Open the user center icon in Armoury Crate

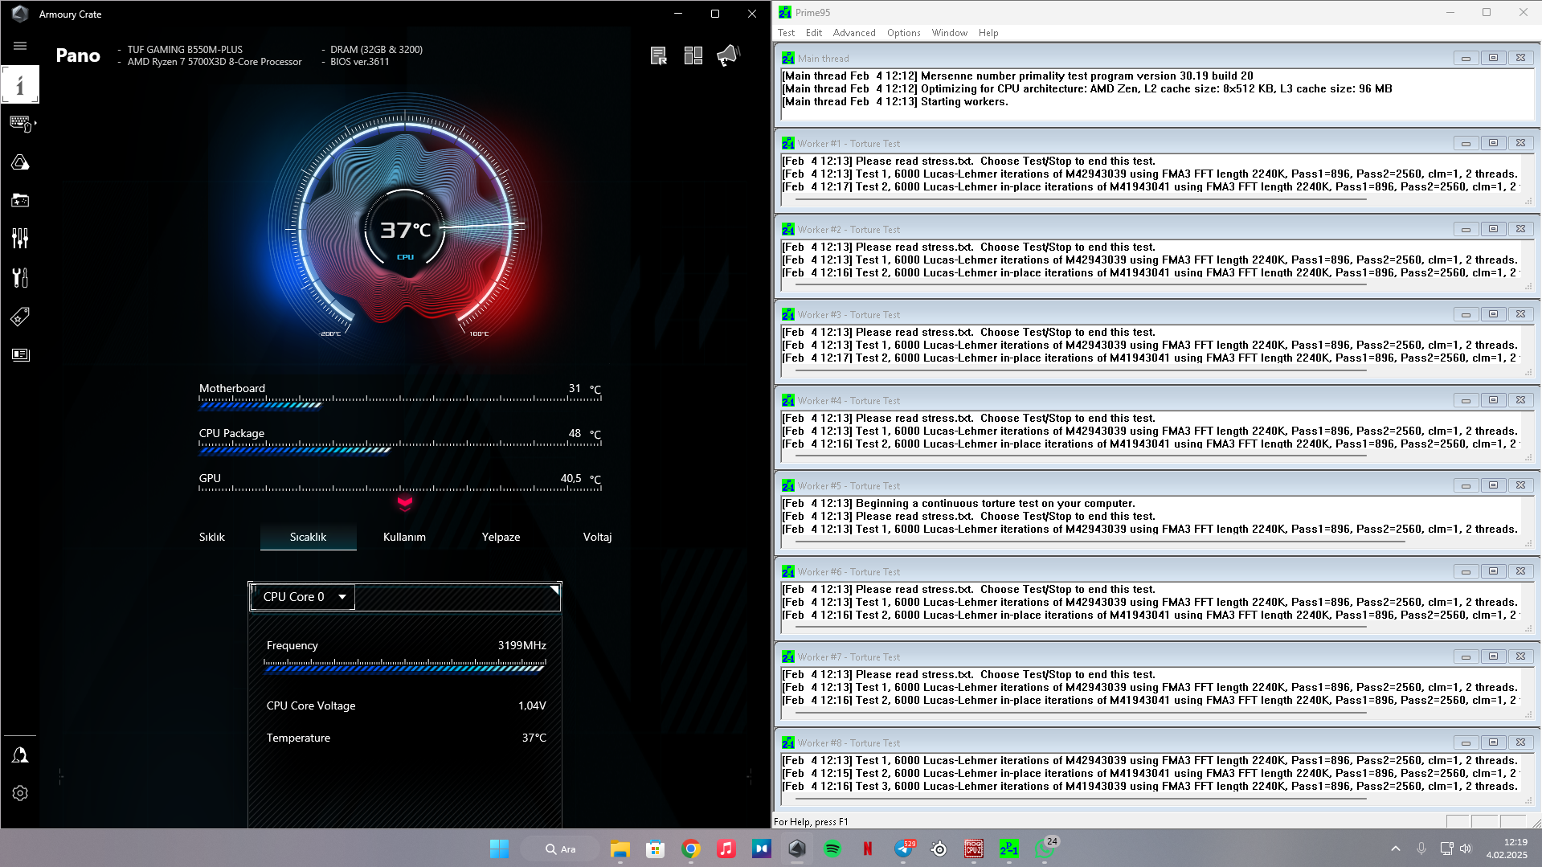(20, 755)
